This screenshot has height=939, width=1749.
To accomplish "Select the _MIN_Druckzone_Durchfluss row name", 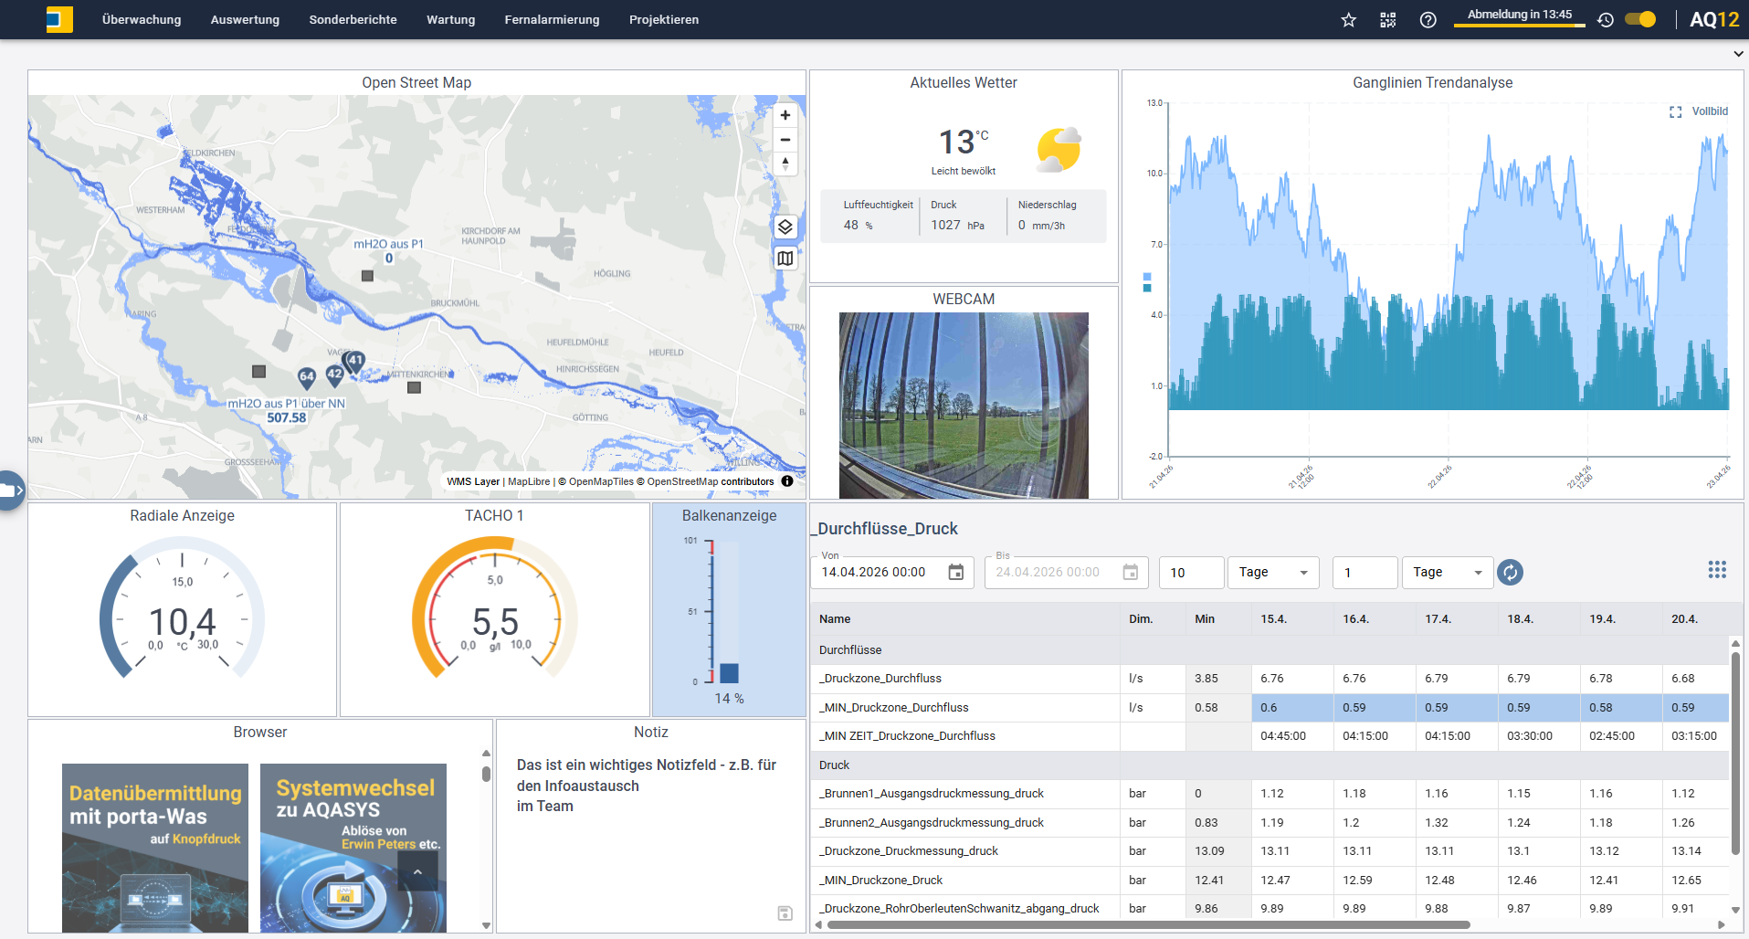I will coord(893,708).
